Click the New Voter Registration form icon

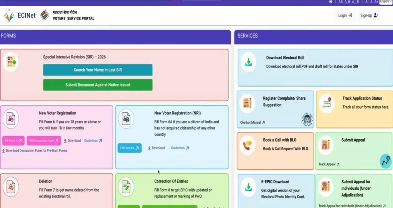click(11, 119)
